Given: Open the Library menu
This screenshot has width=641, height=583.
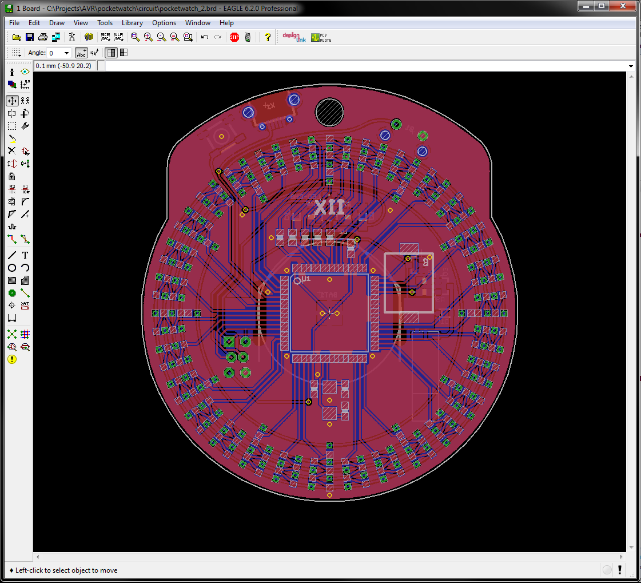Looking at the screenshot, I should tap(132, 23).
